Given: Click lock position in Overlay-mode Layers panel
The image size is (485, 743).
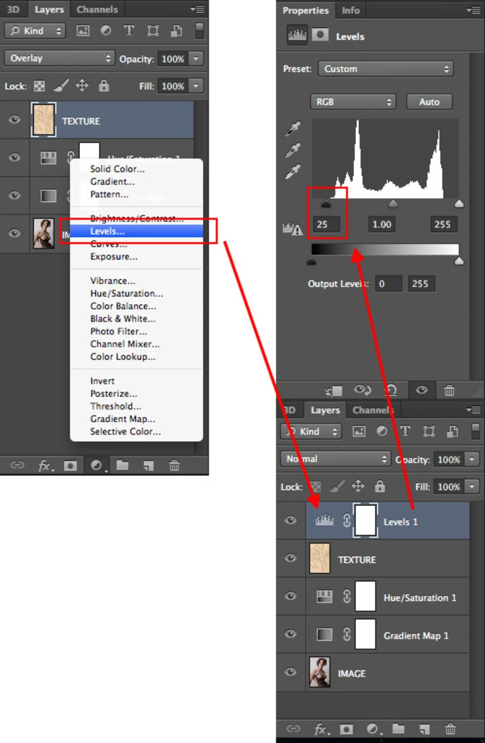Looking at the screenshot, I should point(82,86).
